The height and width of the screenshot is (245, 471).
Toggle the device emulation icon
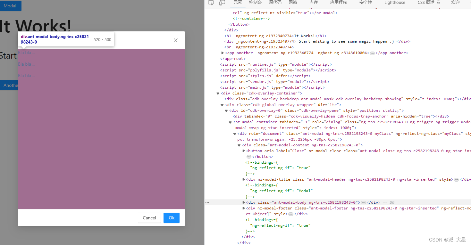click(222, 3)
